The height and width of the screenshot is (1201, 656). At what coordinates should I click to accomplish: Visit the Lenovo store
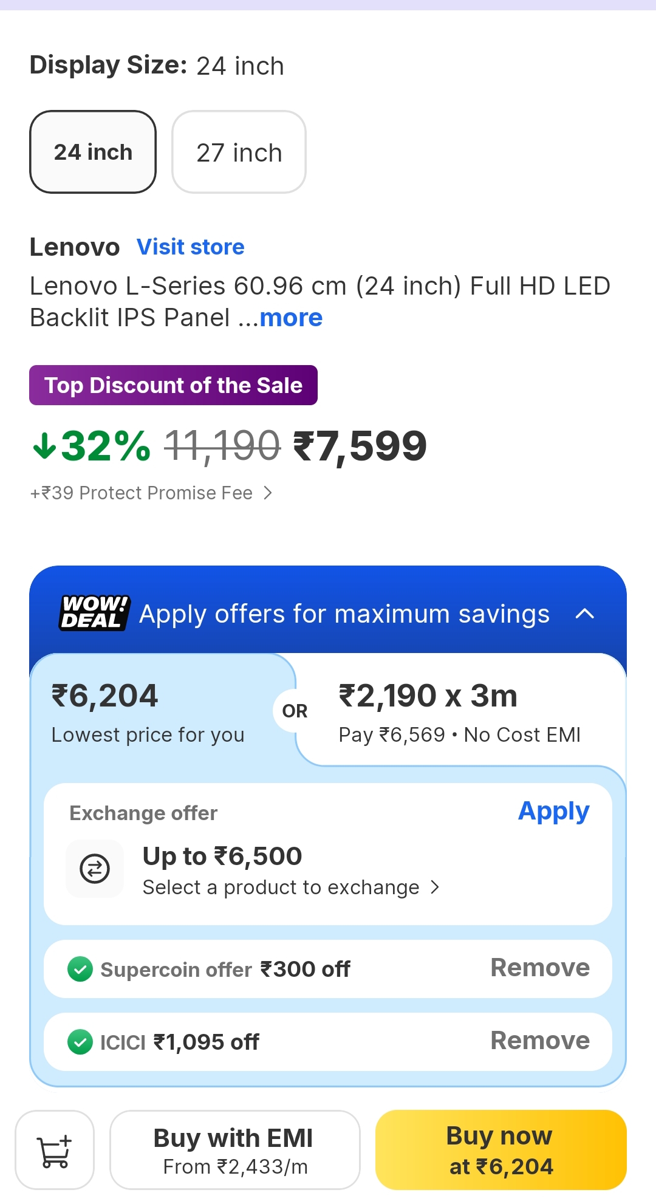tap(191, 247)
